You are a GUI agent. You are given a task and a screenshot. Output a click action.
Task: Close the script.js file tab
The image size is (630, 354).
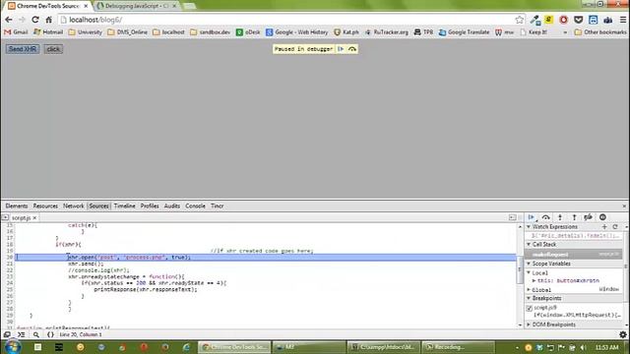[34, 217]
